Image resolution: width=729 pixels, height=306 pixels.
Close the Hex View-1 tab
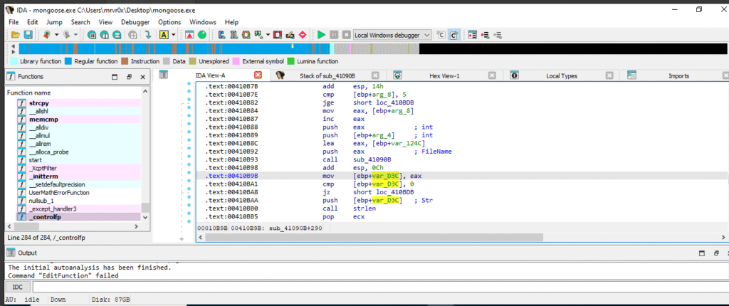pyautogui.click(x=493, y=75)
